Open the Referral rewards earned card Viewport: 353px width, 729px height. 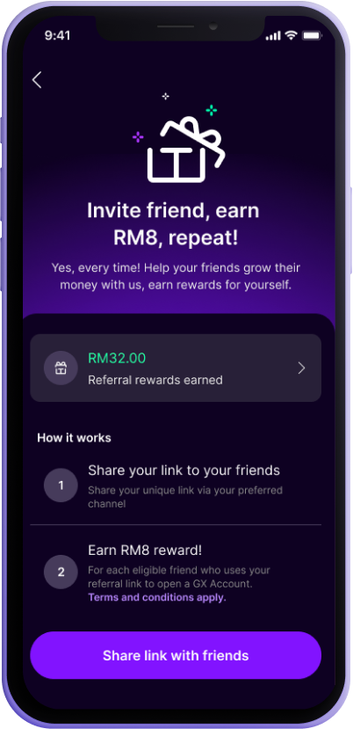pyautogui.click(x=176, y=368)
